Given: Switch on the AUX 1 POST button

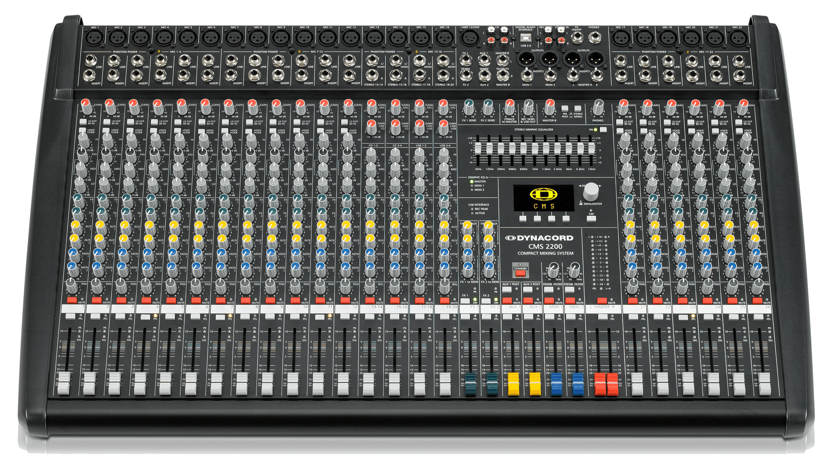Looking at the screenshot, I should click(x=507, y=289).
